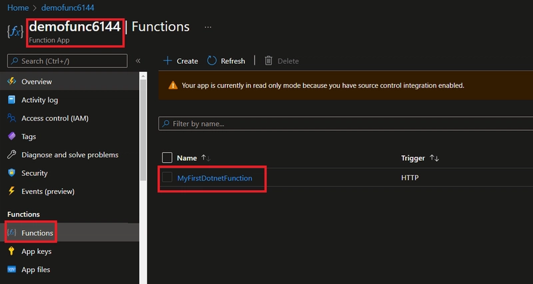Image resolution: width=533 pixels, height=284 pixels.
Task: Open Events (preview) in the sidebar
Action: tap(48, 191)
